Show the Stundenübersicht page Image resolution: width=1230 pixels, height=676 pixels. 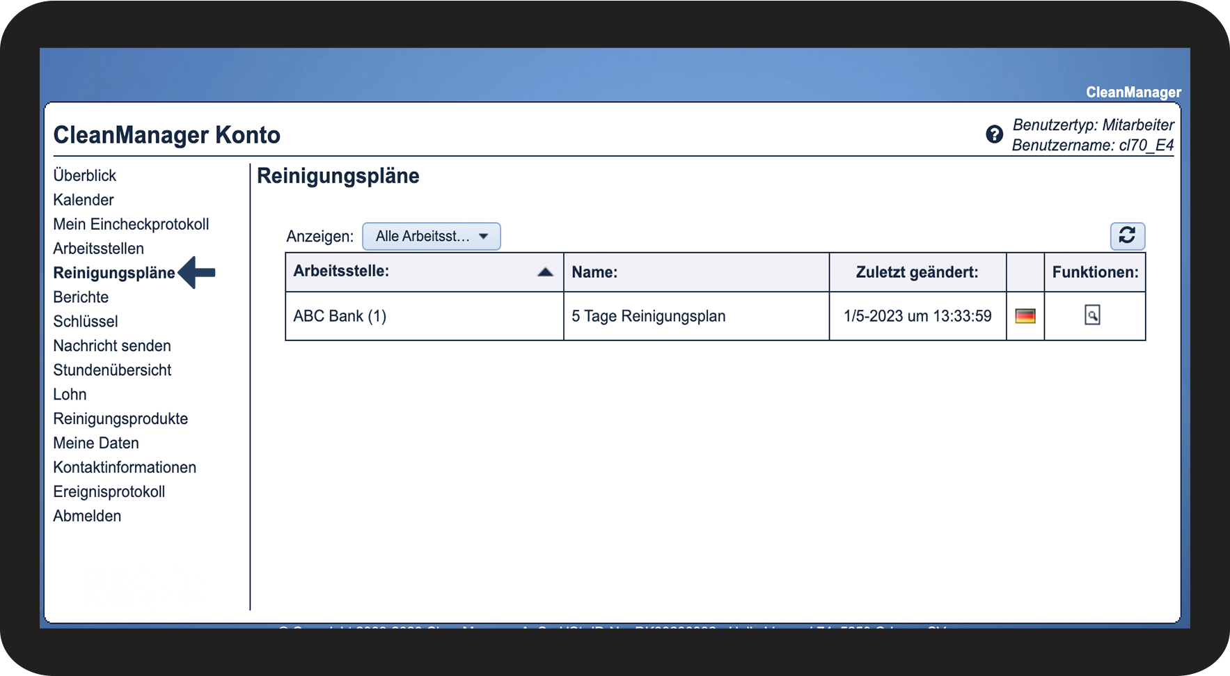(112, 370)
